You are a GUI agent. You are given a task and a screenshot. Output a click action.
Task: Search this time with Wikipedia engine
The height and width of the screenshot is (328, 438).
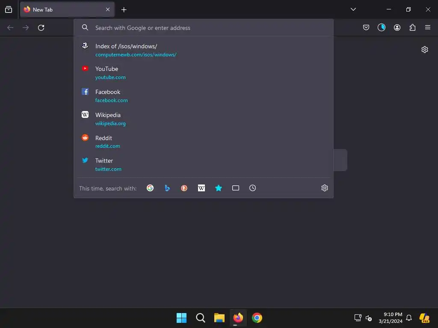(201, 188)
